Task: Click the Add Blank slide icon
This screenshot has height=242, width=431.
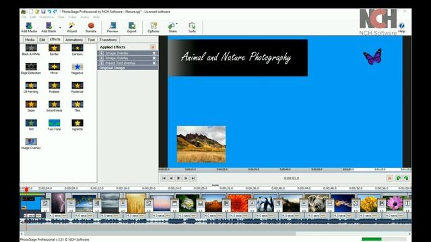Action: (x=48, y=28)
